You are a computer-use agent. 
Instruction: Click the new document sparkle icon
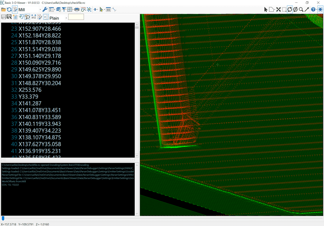[x=15, y=17]
